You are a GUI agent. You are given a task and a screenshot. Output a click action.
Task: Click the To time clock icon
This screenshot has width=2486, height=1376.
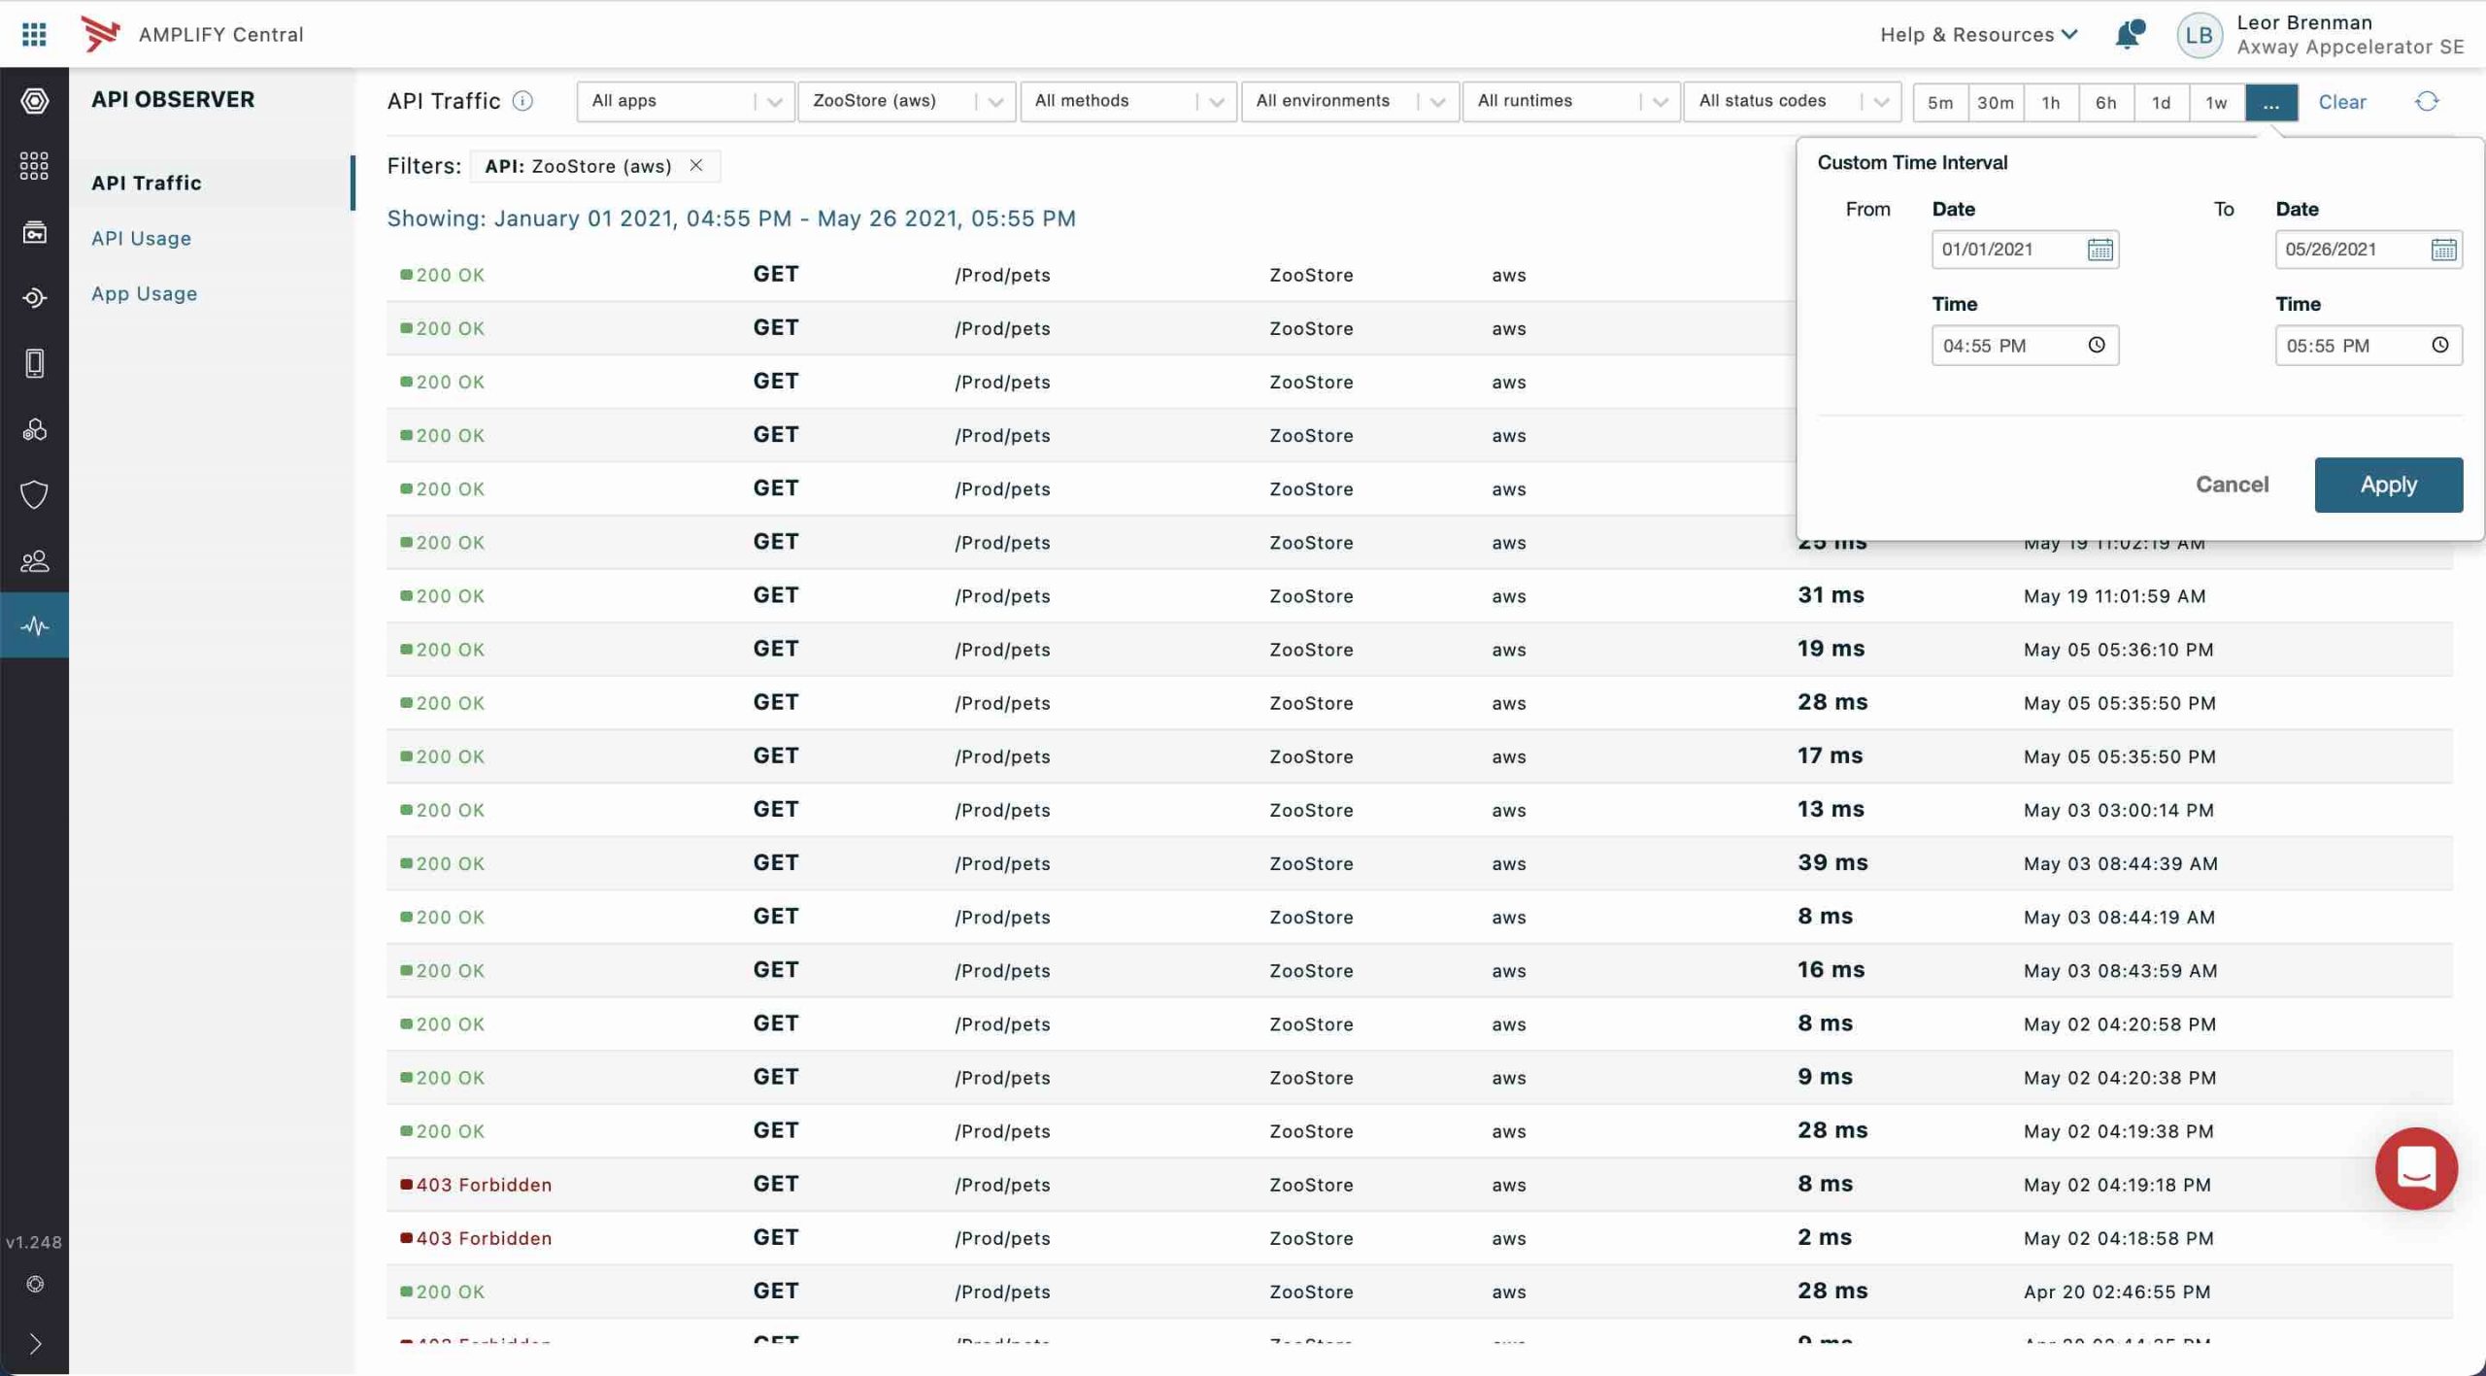point(2440,345)
